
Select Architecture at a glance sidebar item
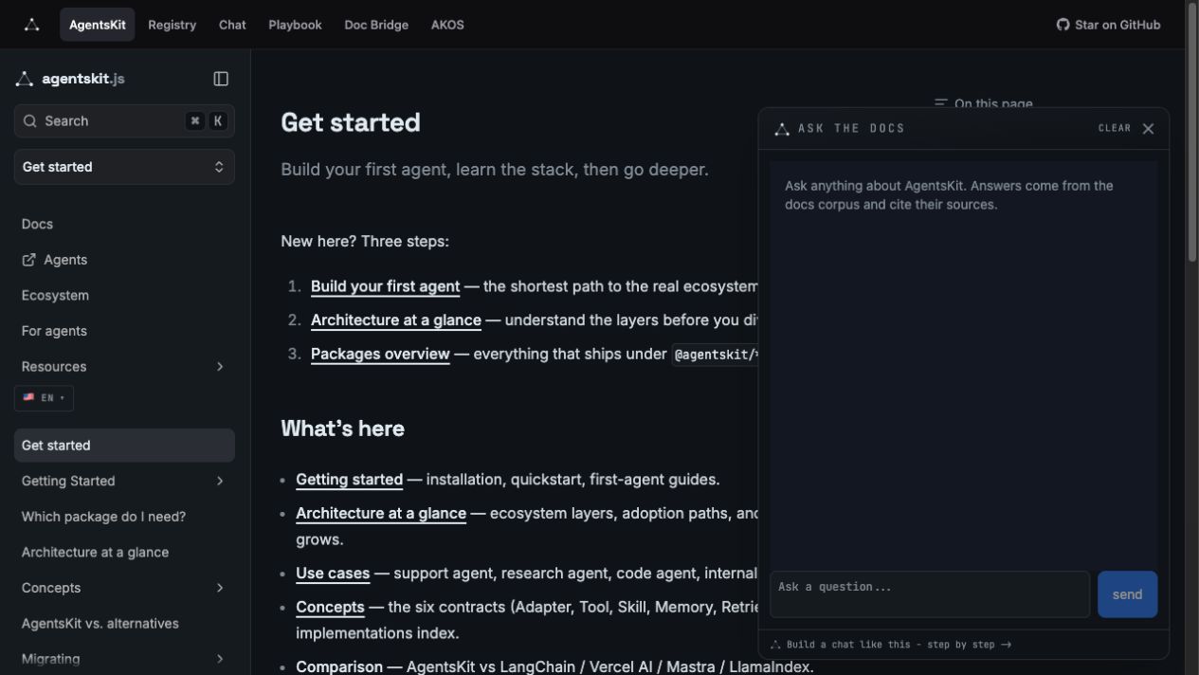click(95, 553)
